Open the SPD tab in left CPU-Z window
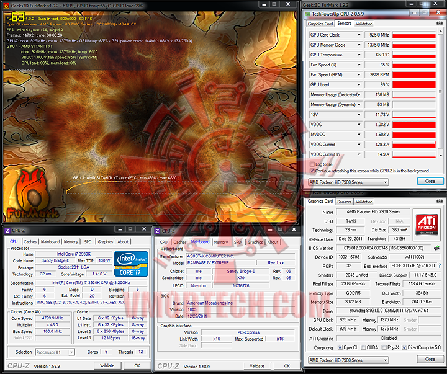Viewport: 447px width, 374px height. coord(88,241)
